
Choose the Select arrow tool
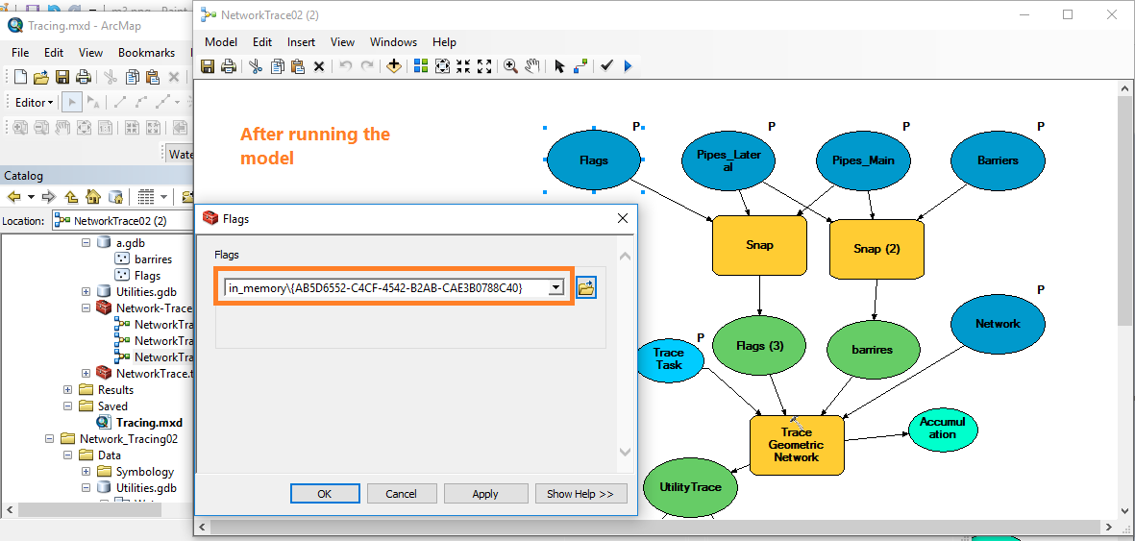tap(558, 66)
